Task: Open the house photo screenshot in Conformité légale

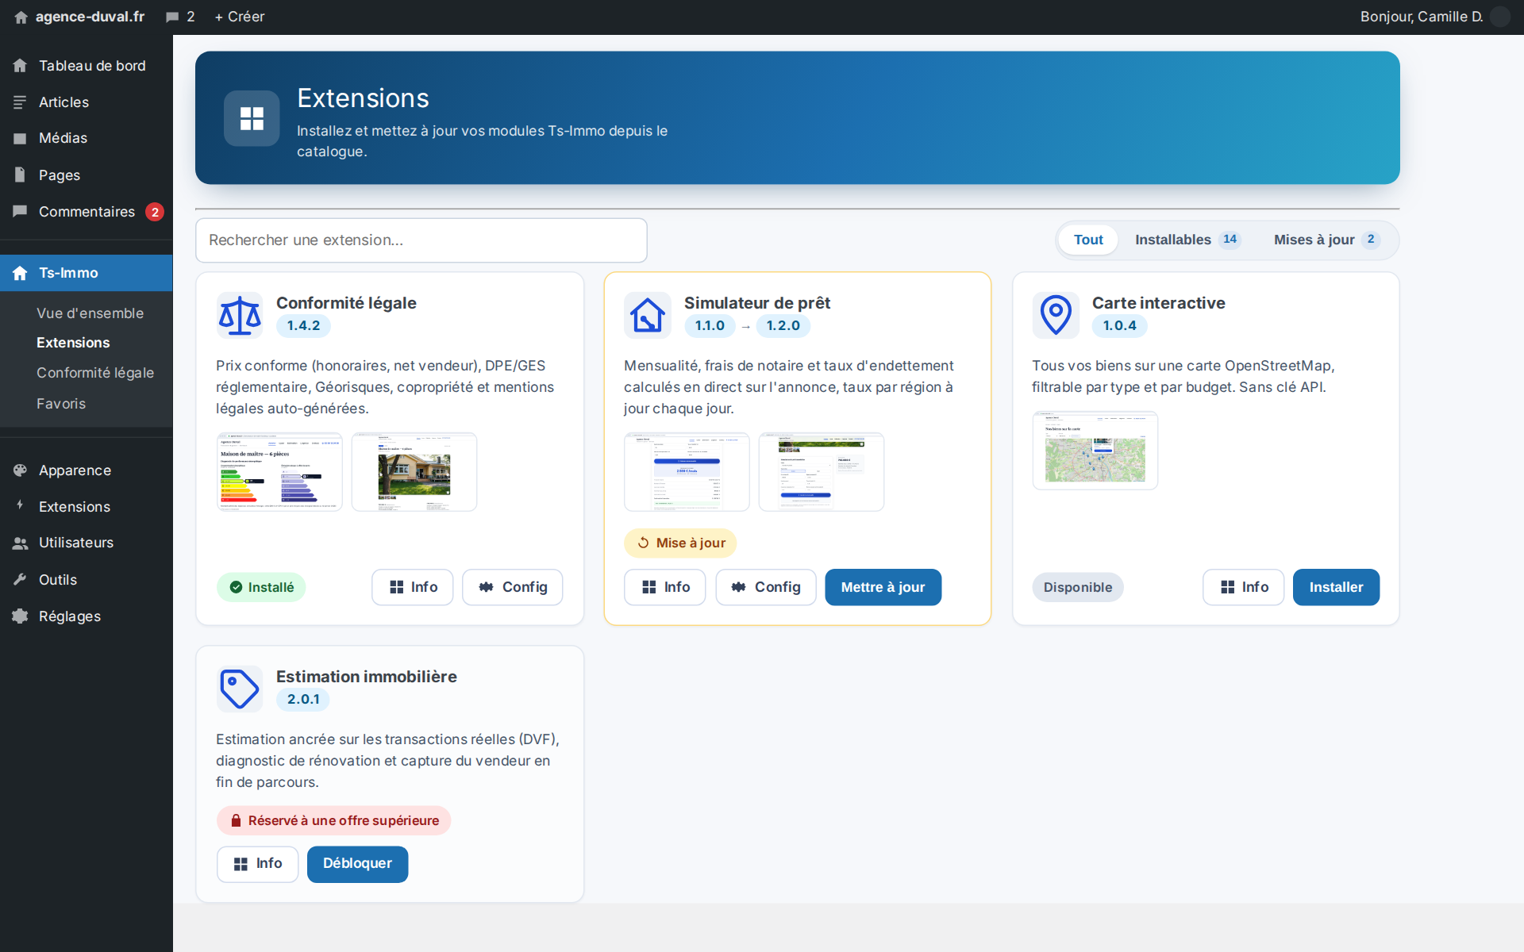Action: [414, 472]
